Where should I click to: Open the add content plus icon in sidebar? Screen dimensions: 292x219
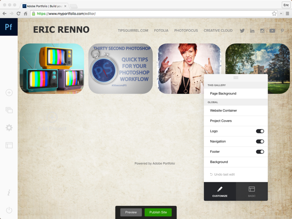tap(9, 92)
